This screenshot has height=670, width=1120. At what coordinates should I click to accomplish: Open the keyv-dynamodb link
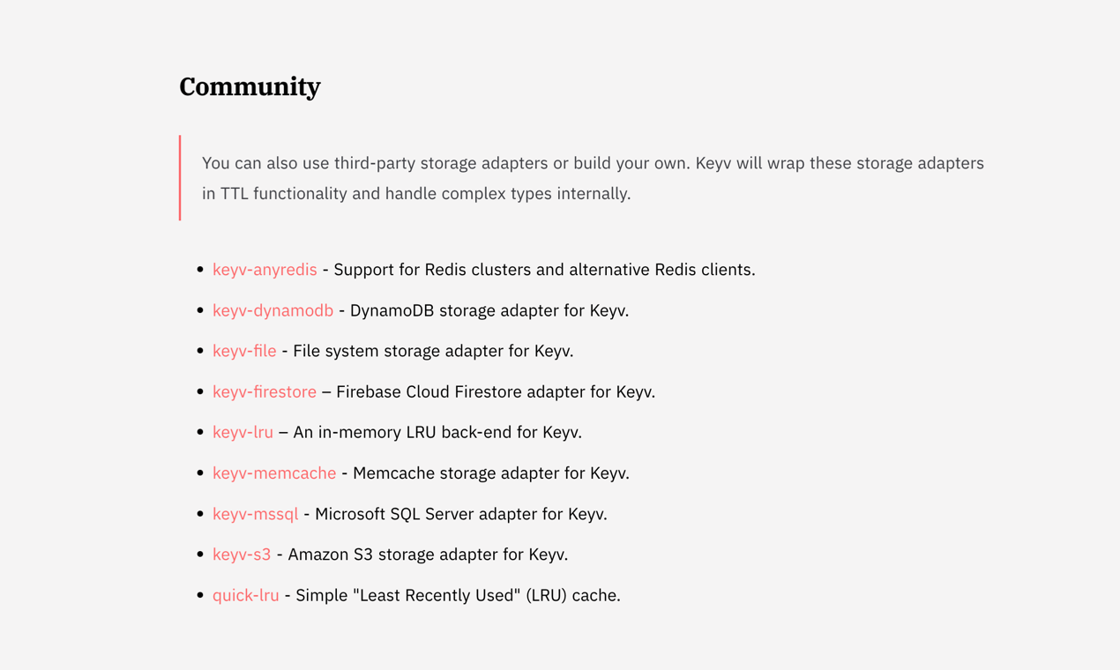click(x=273, y=310)
